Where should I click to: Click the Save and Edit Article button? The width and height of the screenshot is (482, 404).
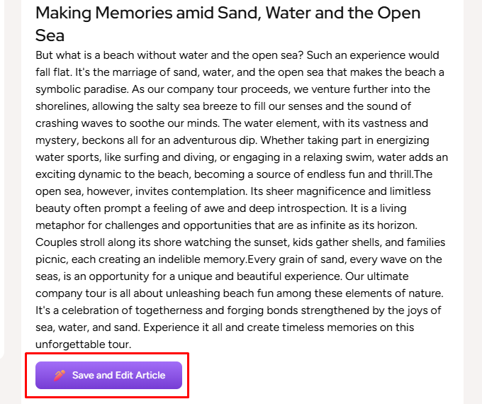tap(109, 375)
